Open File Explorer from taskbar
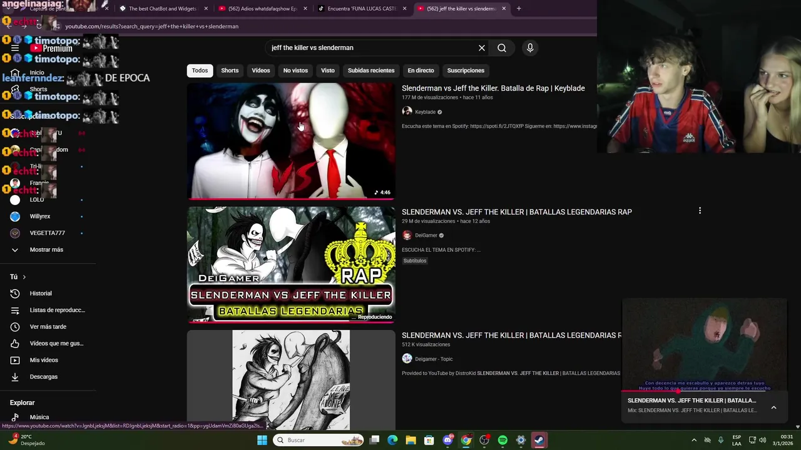Screen dimensions: 801x450 coord(411,440)
